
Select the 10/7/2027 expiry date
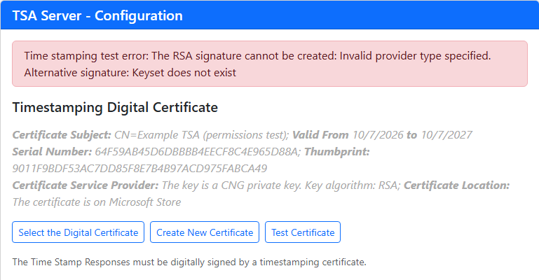coord(446,135)
